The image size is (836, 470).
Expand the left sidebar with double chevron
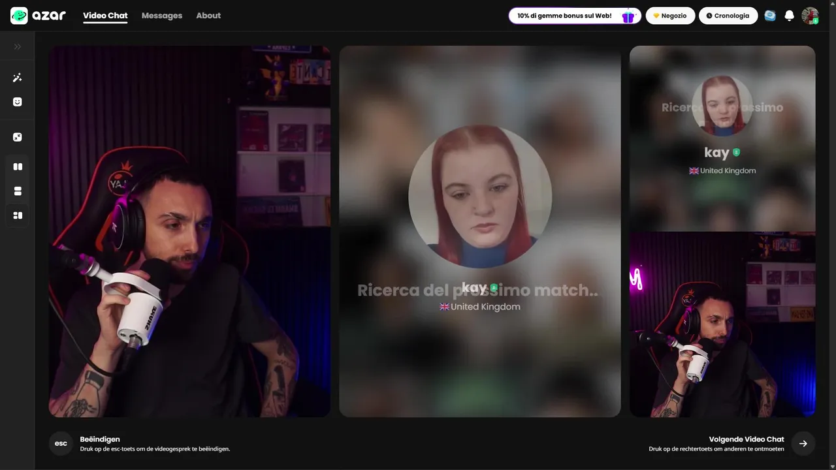point(18,47)
